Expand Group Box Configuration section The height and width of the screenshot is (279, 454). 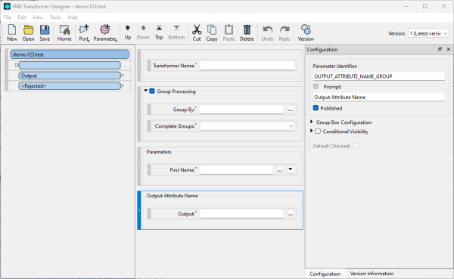tap(312, 122)
